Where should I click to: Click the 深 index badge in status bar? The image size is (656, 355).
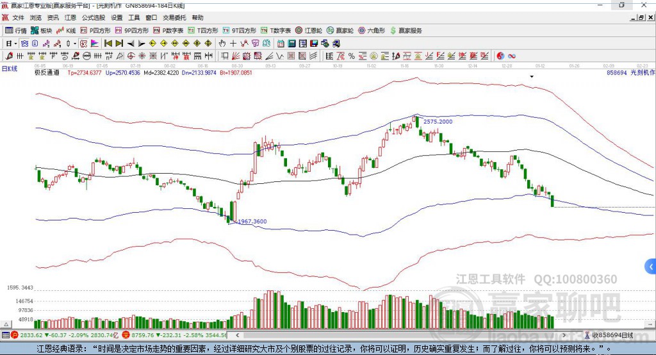click(126, 335)
